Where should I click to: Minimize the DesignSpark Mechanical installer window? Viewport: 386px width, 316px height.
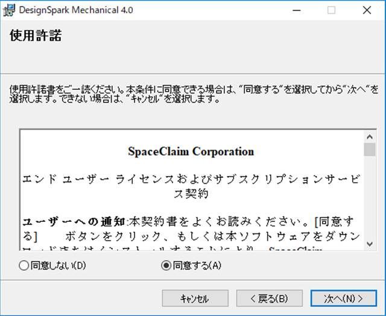[x=297, y=10]
